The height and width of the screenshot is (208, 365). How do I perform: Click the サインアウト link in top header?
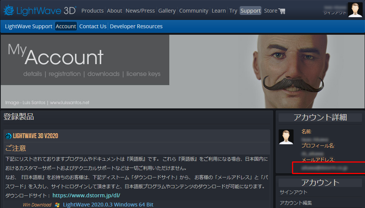[335, 13]
